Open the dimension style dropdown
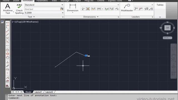Image resolution: width=178 pixels, height=100 pixels. [118, 5]
